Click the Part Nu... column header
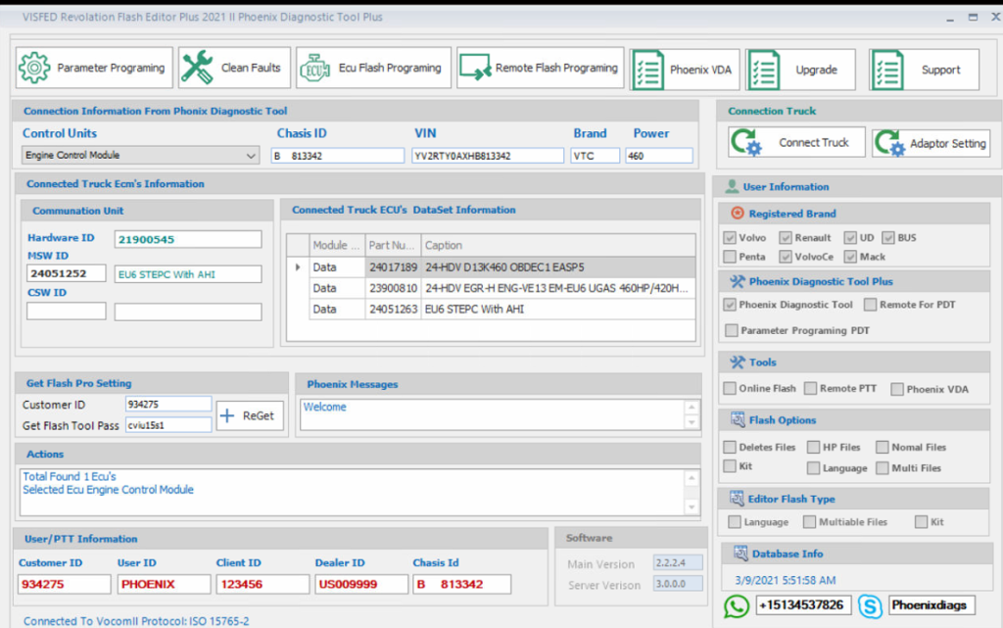 click(x=392, y=246)
